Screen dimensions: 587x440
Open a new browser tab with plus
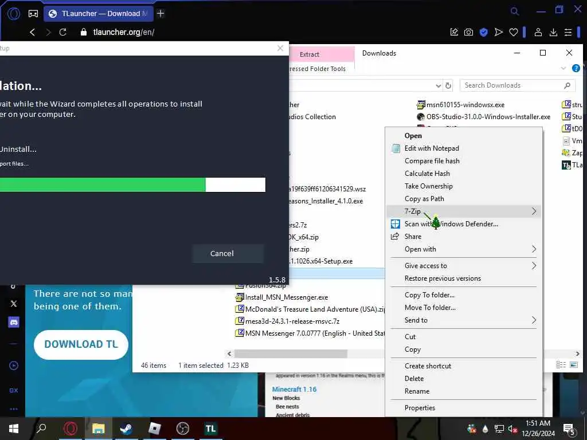pos(161,14)
